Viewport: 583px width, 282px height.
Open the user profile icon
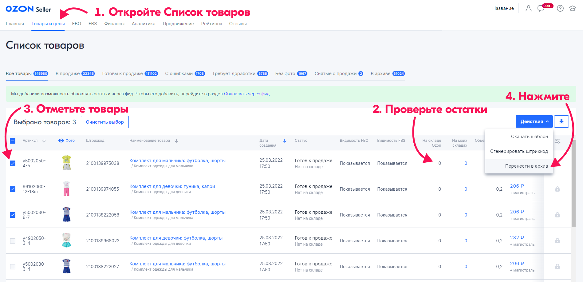coord(528,8)
